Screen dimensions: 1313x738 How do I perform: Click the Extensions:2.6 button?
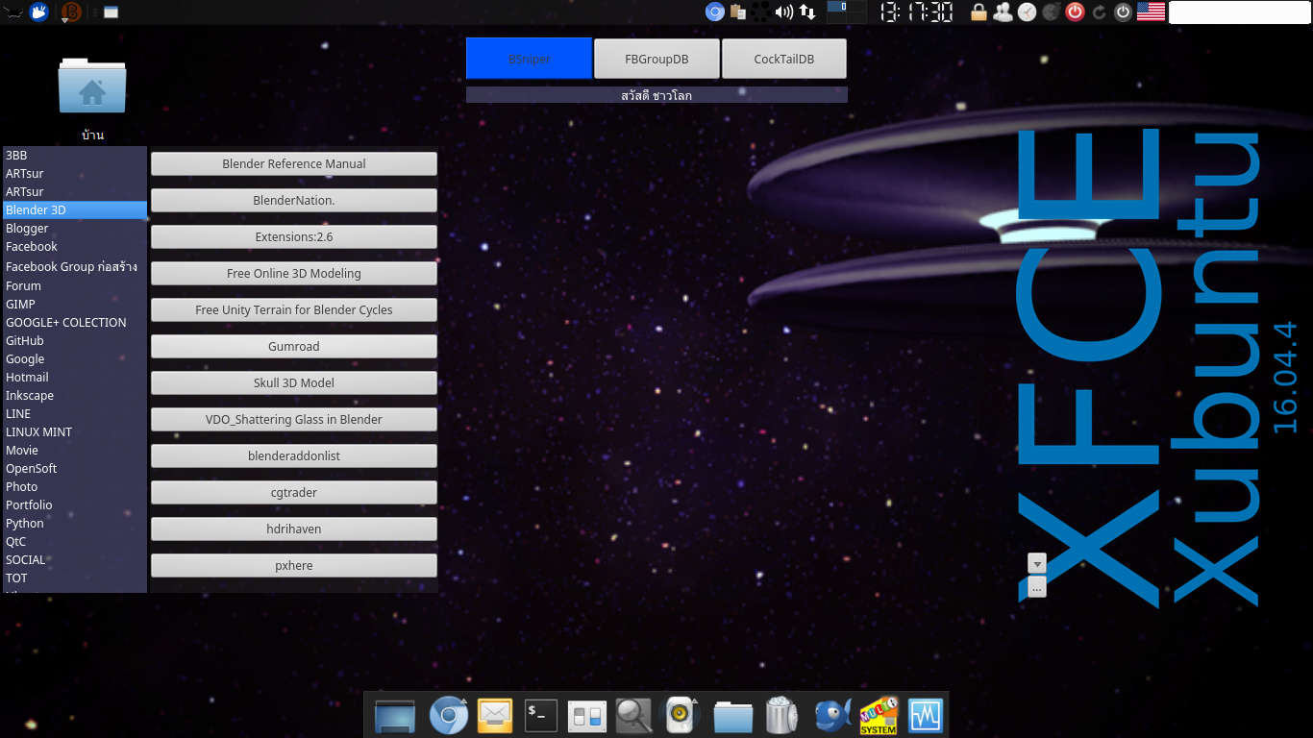(x=294, y=236)
